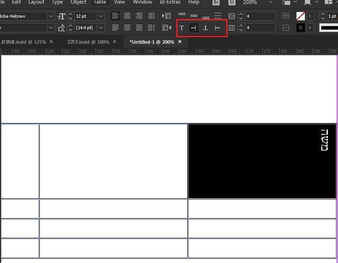Open Adobe Bridge via the Br icon

(216, 2)
